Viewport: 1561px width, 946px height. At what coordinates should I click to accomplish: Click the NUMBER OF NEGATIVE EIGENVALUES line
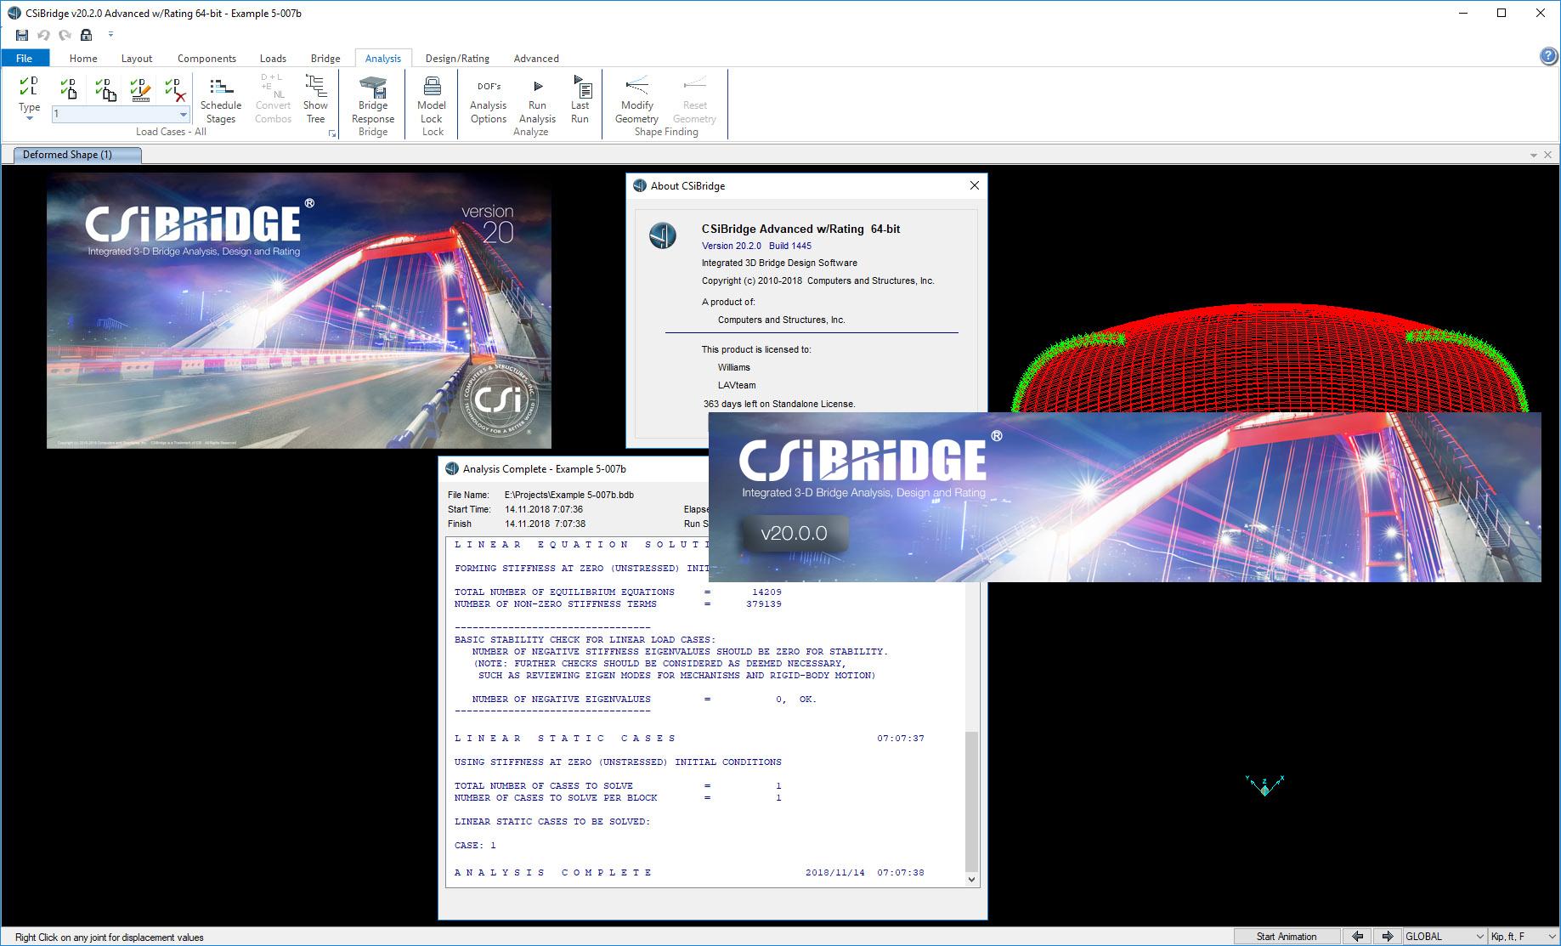(643, 699)
